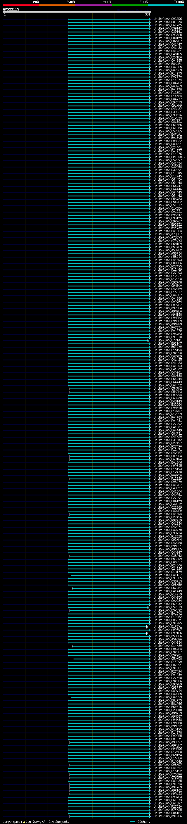Select hit UniRef100_Q2XTE0
Image resolution: width=187 pixels, height=824 pixels.
pos(167,58)
